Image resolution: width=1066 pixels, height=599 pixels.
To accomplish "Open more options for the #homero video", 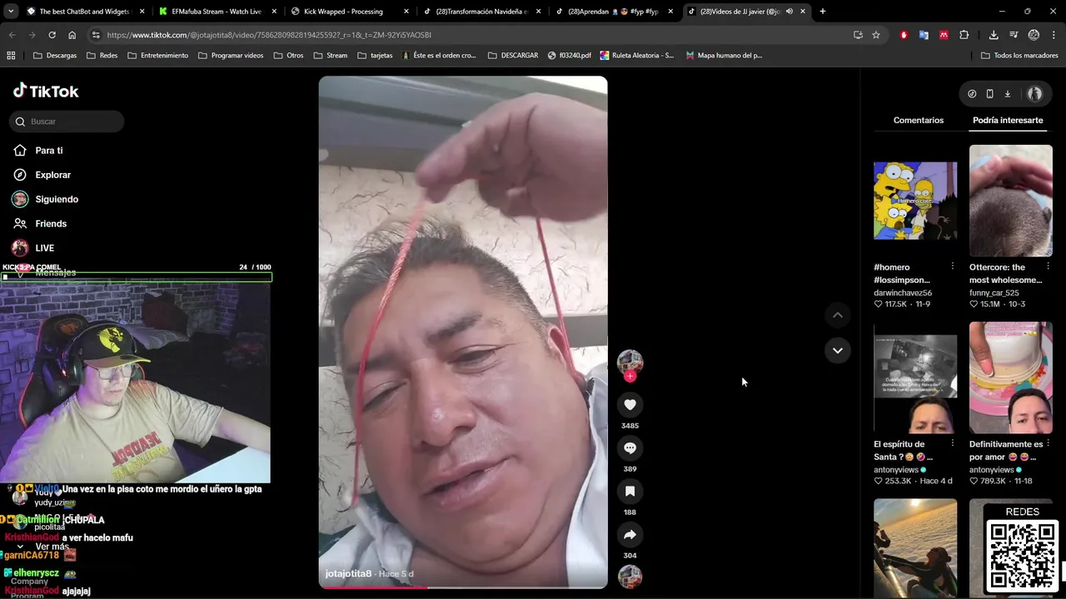I will click(953, 266).
